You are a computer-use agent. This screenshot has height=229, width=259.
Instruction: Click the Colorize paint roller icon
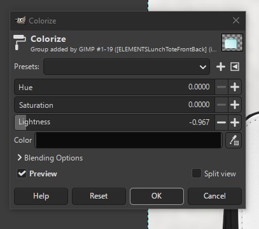(x=19, y=43)
